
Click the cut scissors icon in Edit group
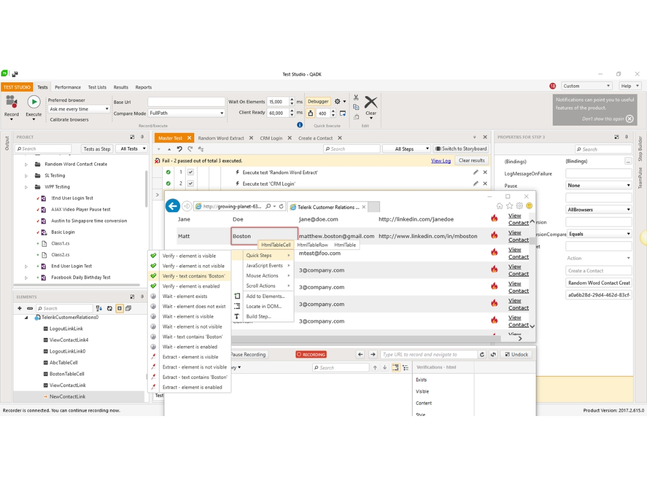click(356, 98)
